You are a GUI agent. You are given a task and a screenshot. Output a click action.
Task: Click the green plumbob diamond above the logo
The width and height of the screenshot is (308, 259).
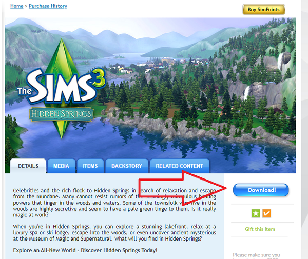tap(62, 56)
